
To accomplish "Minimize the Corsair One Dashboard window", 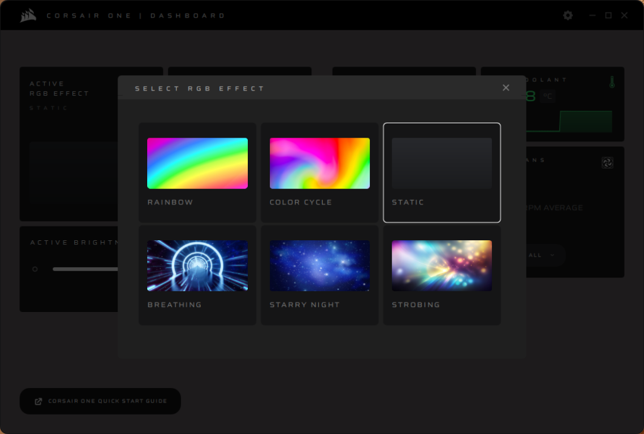I will pyautogui.click(x=592, y=16).
